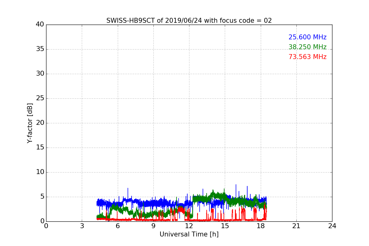Click y-axis tick label 5
Image resolution: width=369 pixels, height=246 pixels.
tap(42, 197)
